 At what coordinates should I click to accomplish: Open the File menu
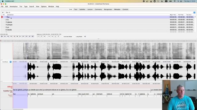pos(2,6)
